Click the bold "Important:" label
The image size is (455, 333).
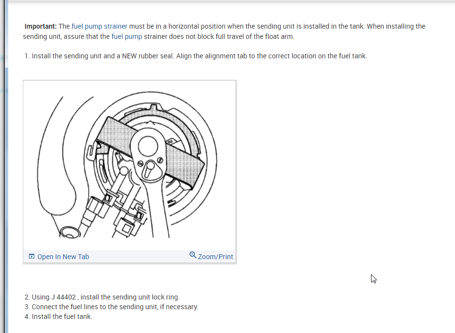(41, 26)
